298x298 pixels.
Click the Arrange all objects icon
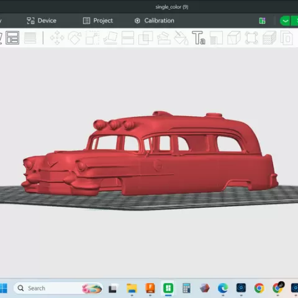pos(12,38)
